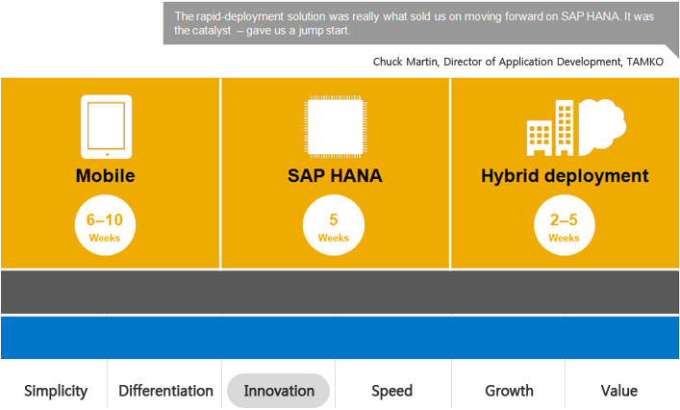Select the 5 Weeks circle badge
Image resolution: width=680 pixels, height=410 pixels.
click(x=334, y=227)
